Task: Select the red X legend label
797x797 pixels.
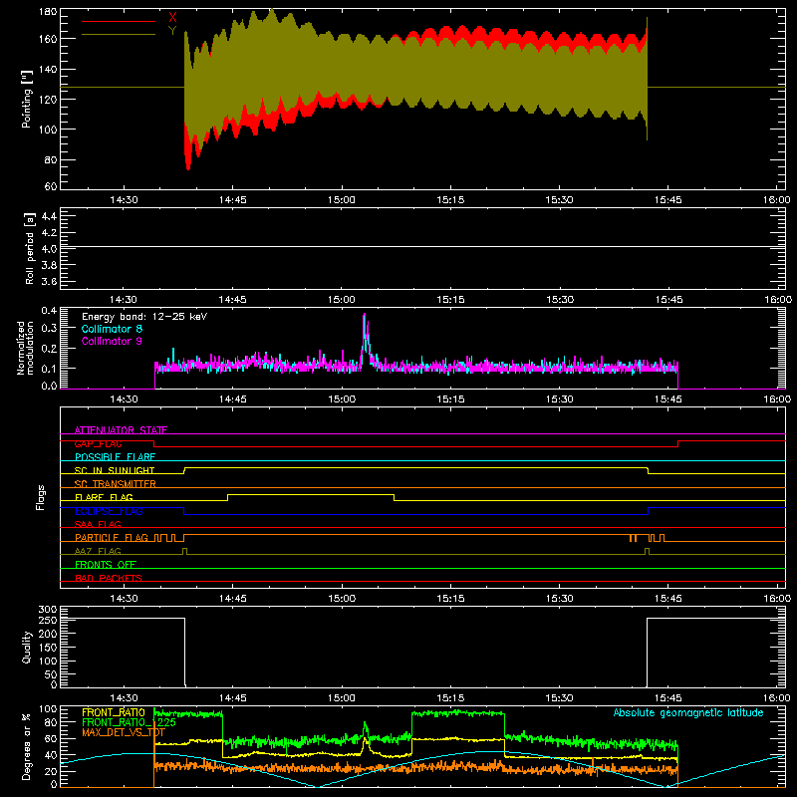Action: (x=172, y=18)
